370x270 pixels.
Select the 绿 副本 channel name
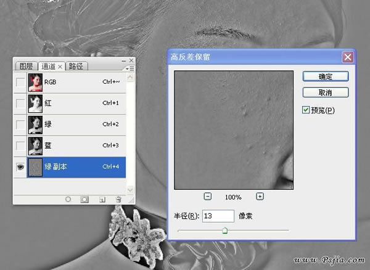(55, 166)
